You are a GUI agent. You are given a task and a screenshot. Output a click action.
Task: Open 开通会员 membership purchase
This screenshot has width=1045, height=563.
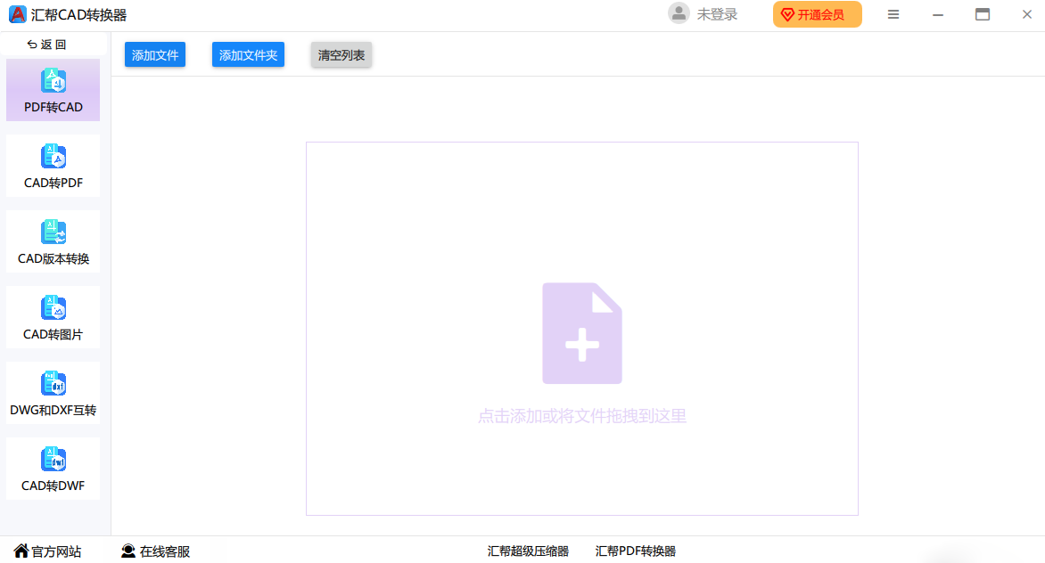tap(817, 14)
